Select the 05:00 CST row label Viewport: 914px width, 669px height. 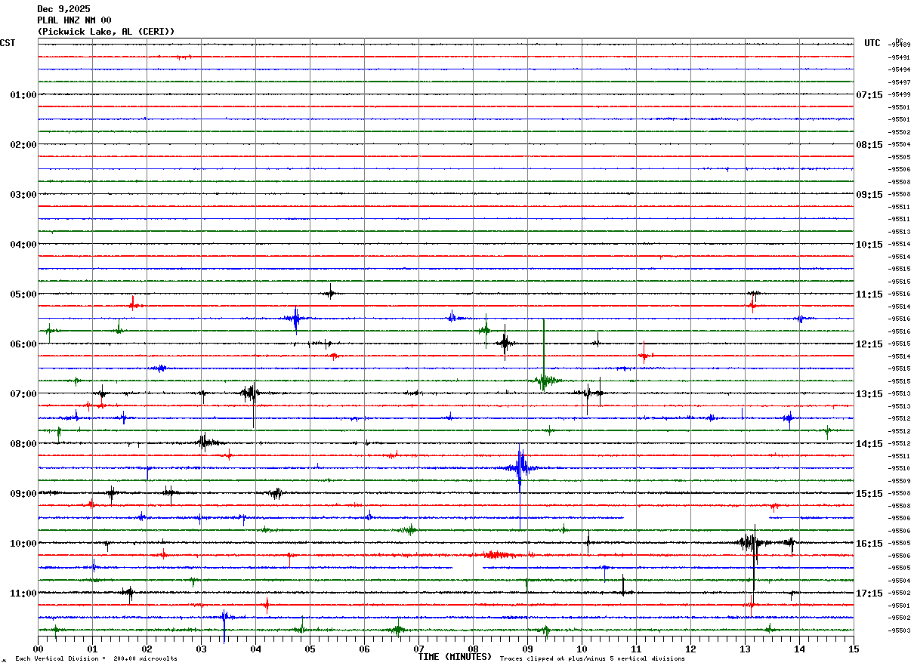pos(23,294)
